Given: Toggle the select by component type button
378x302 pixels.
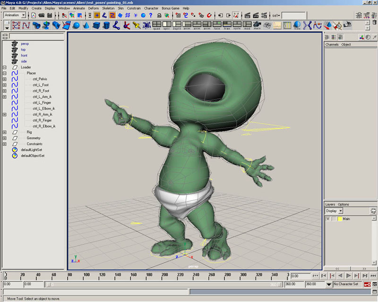Looking at the screenshot, I should (x=78, y=15).
